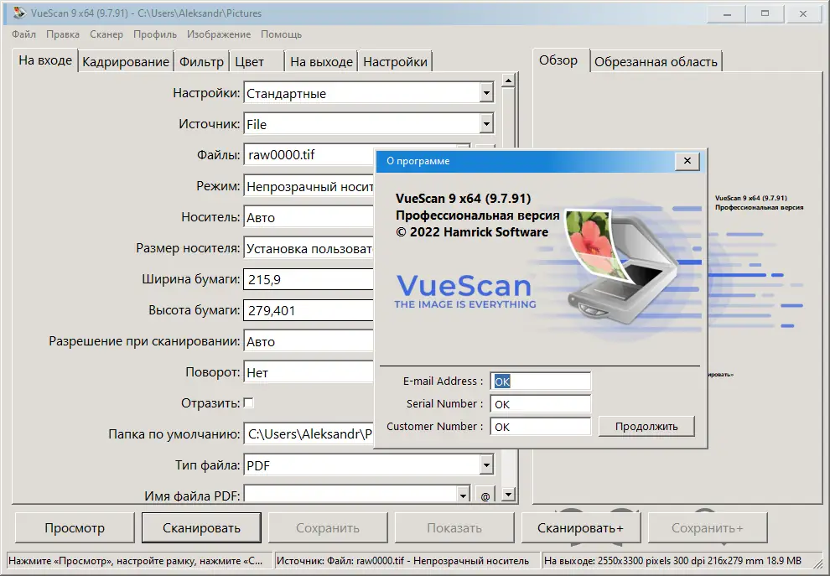Click the settings panel scroll down arrow
This screenshot has height=576, width=830.
tap(508, 495)
